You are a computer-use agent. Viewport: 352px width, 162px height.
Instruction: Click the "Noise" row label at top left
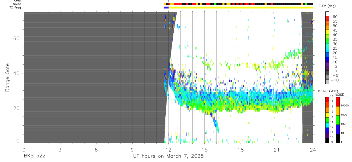pos(17,4)
